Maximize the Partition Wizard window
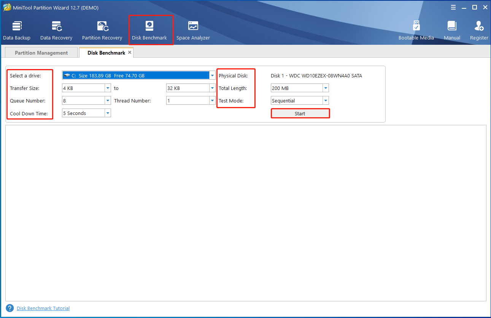491x318 pixels. click(474, 7)
